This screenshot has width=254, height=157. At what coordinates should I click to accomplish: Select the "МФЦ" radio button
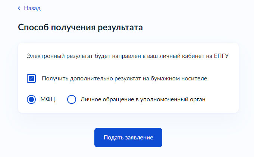click(x=31, y=99)
